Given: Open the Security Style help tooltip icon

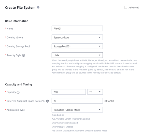Looking at the screenshot, I should click(x=23, y=55).
